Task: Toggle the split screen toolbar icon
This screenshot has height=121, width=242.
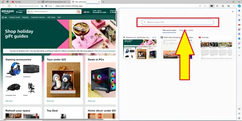Action: (211, 6)
